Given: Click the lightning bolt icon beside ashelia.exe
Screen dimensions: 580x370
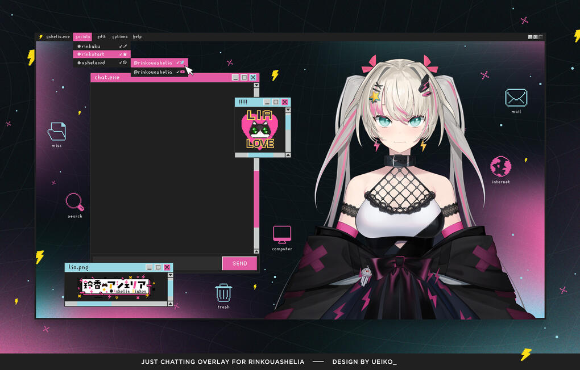Looking at the screenshot, I should [x=41, y=37].
